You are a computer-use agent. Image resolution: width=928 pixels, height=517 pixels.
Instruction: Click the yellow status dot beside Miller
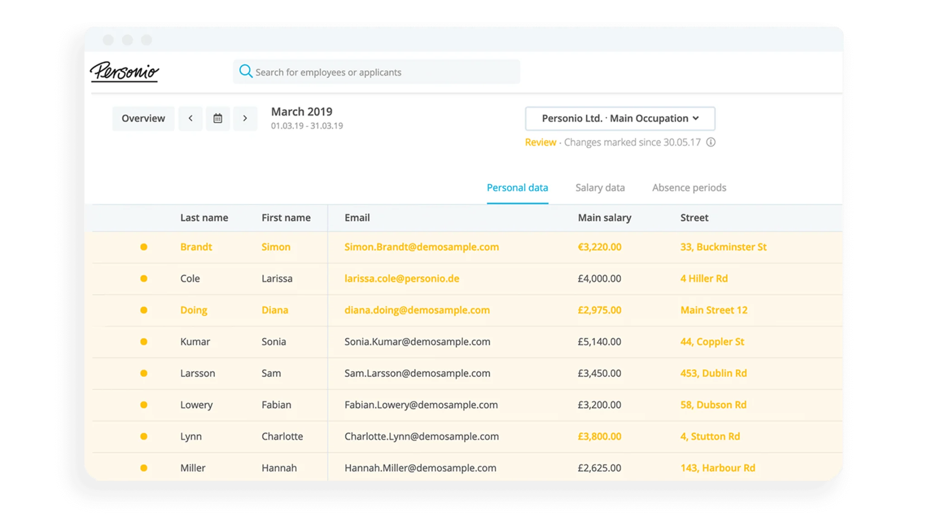(x=144, y=468)
